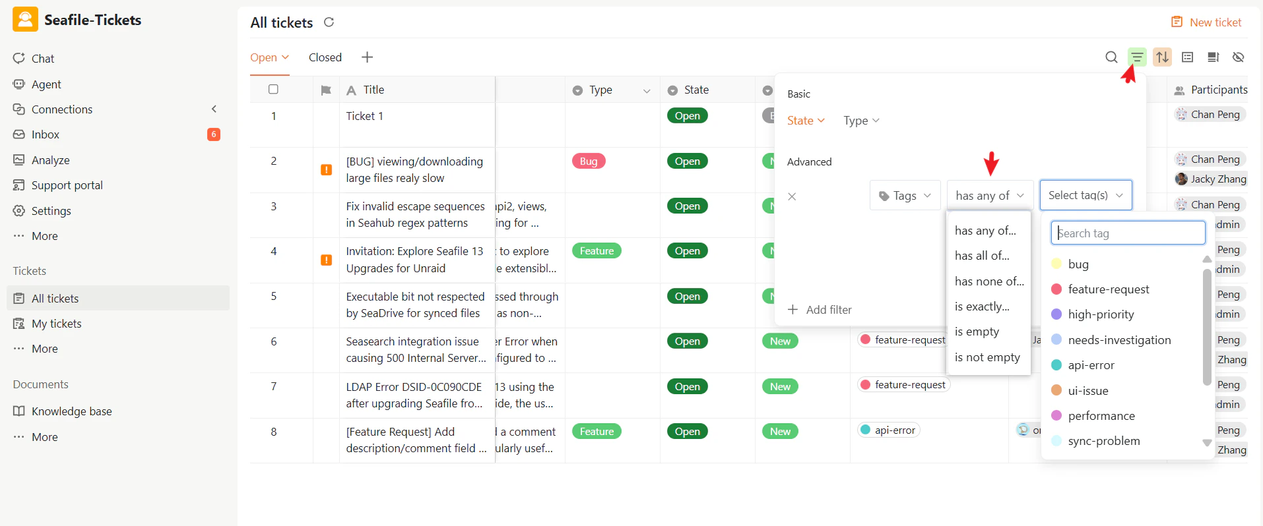Viewport: 1263px width, 526px height.
Task: Choose 'is empty' operator option
Action: point(988,332)
